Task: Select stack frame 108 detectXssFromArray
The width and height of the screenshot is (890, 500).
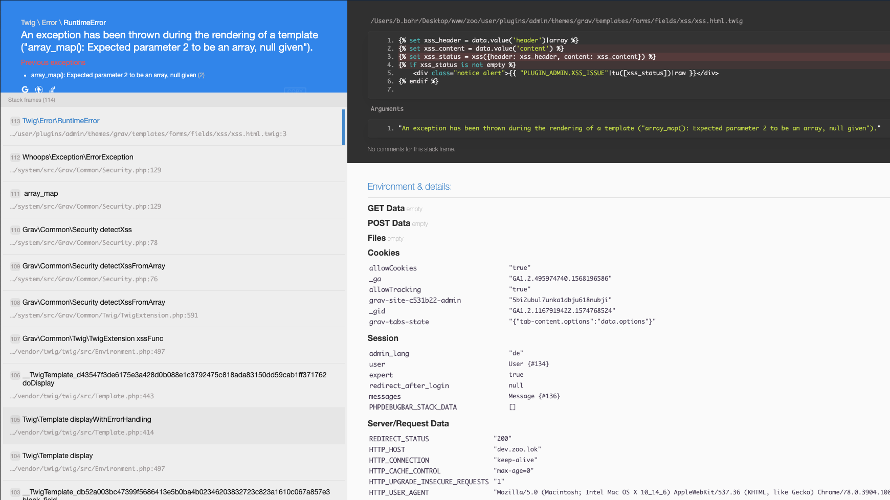Action: pyautogui.click(x=174, y=309)
